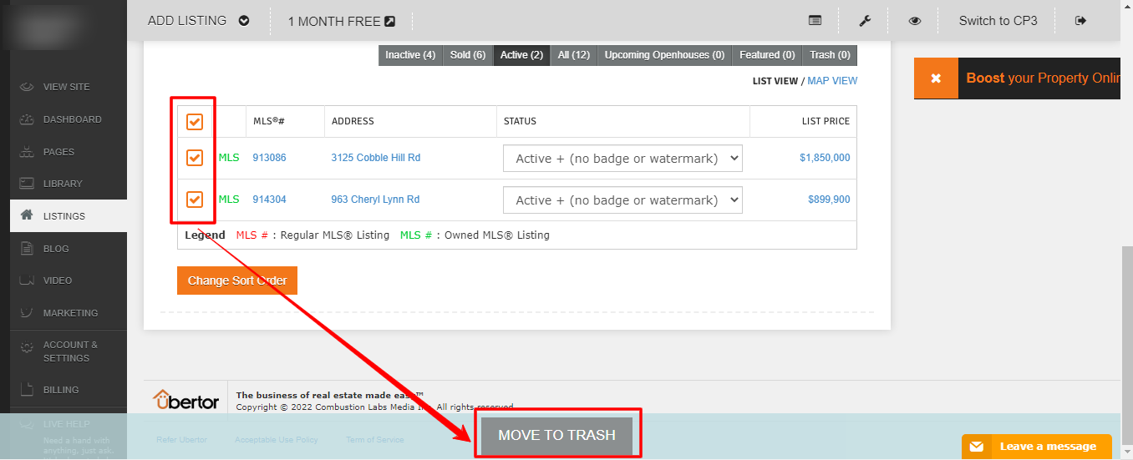The height and width of the screenshot is (460, 1133).
Task: Click the Change Sort Order button
Action: (x=237, y=281)
